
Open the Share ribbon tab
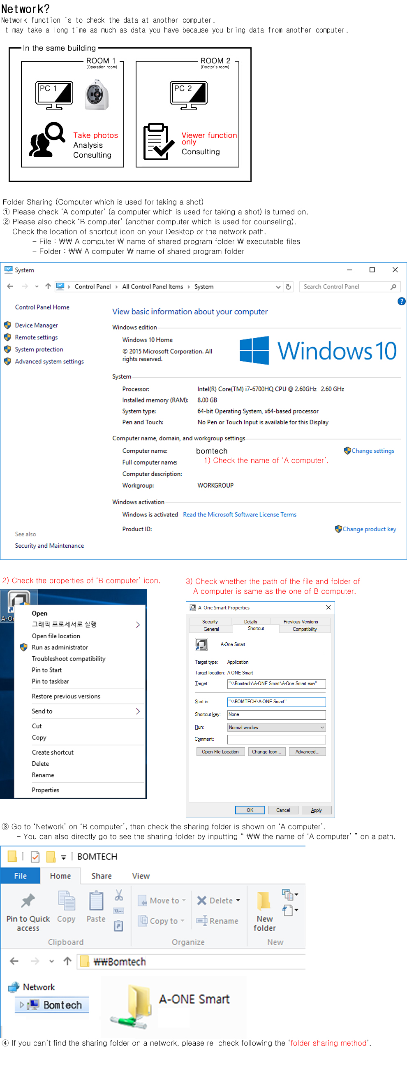coord(102,876)
